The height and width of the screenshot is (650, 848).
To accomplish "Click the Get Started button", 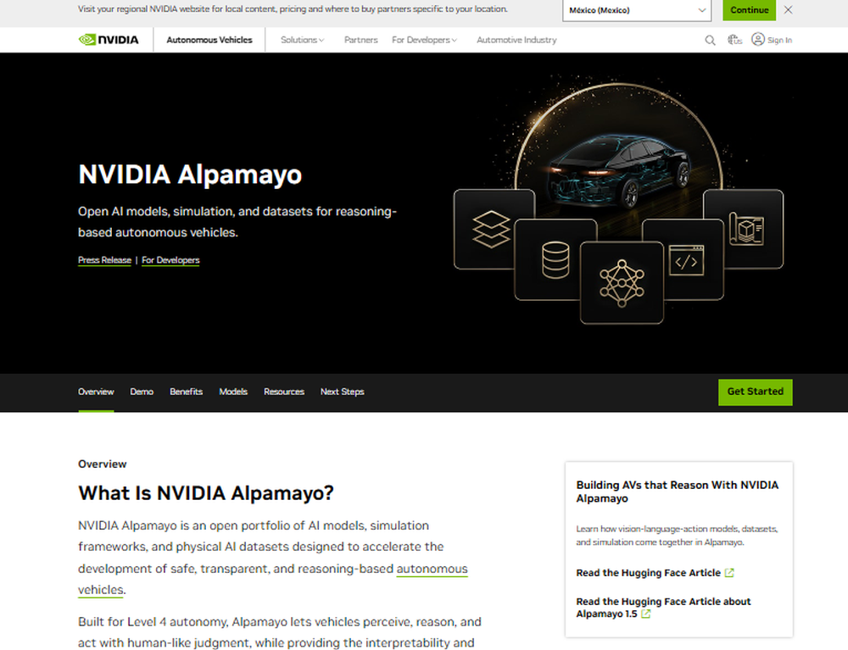I will click(755, 392).
